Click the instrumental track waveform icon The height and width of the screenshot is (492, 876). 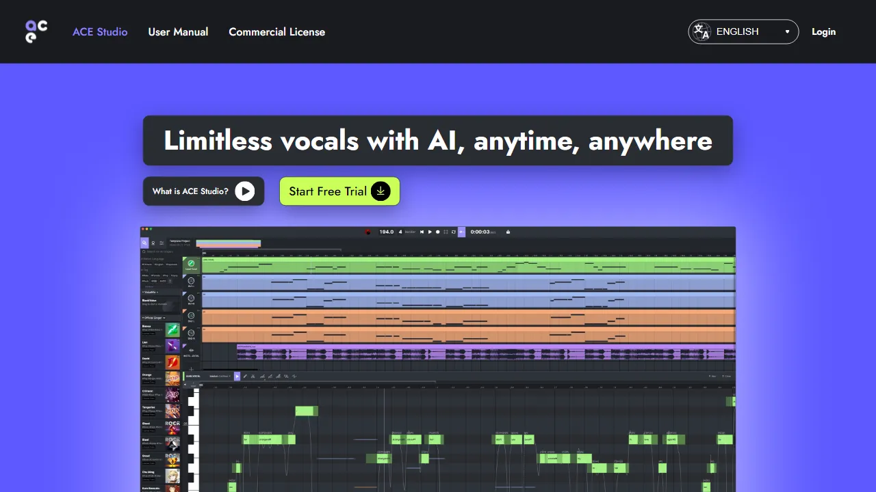point(191,351)
